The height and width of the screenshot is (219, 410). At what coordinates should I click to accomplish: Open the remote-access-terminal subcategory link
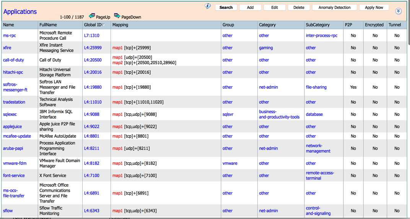point(320,176)
